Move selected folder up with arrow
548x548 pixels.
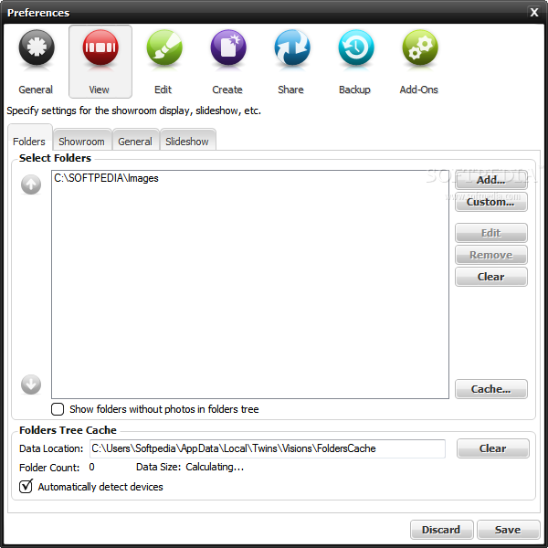[31, 184]
